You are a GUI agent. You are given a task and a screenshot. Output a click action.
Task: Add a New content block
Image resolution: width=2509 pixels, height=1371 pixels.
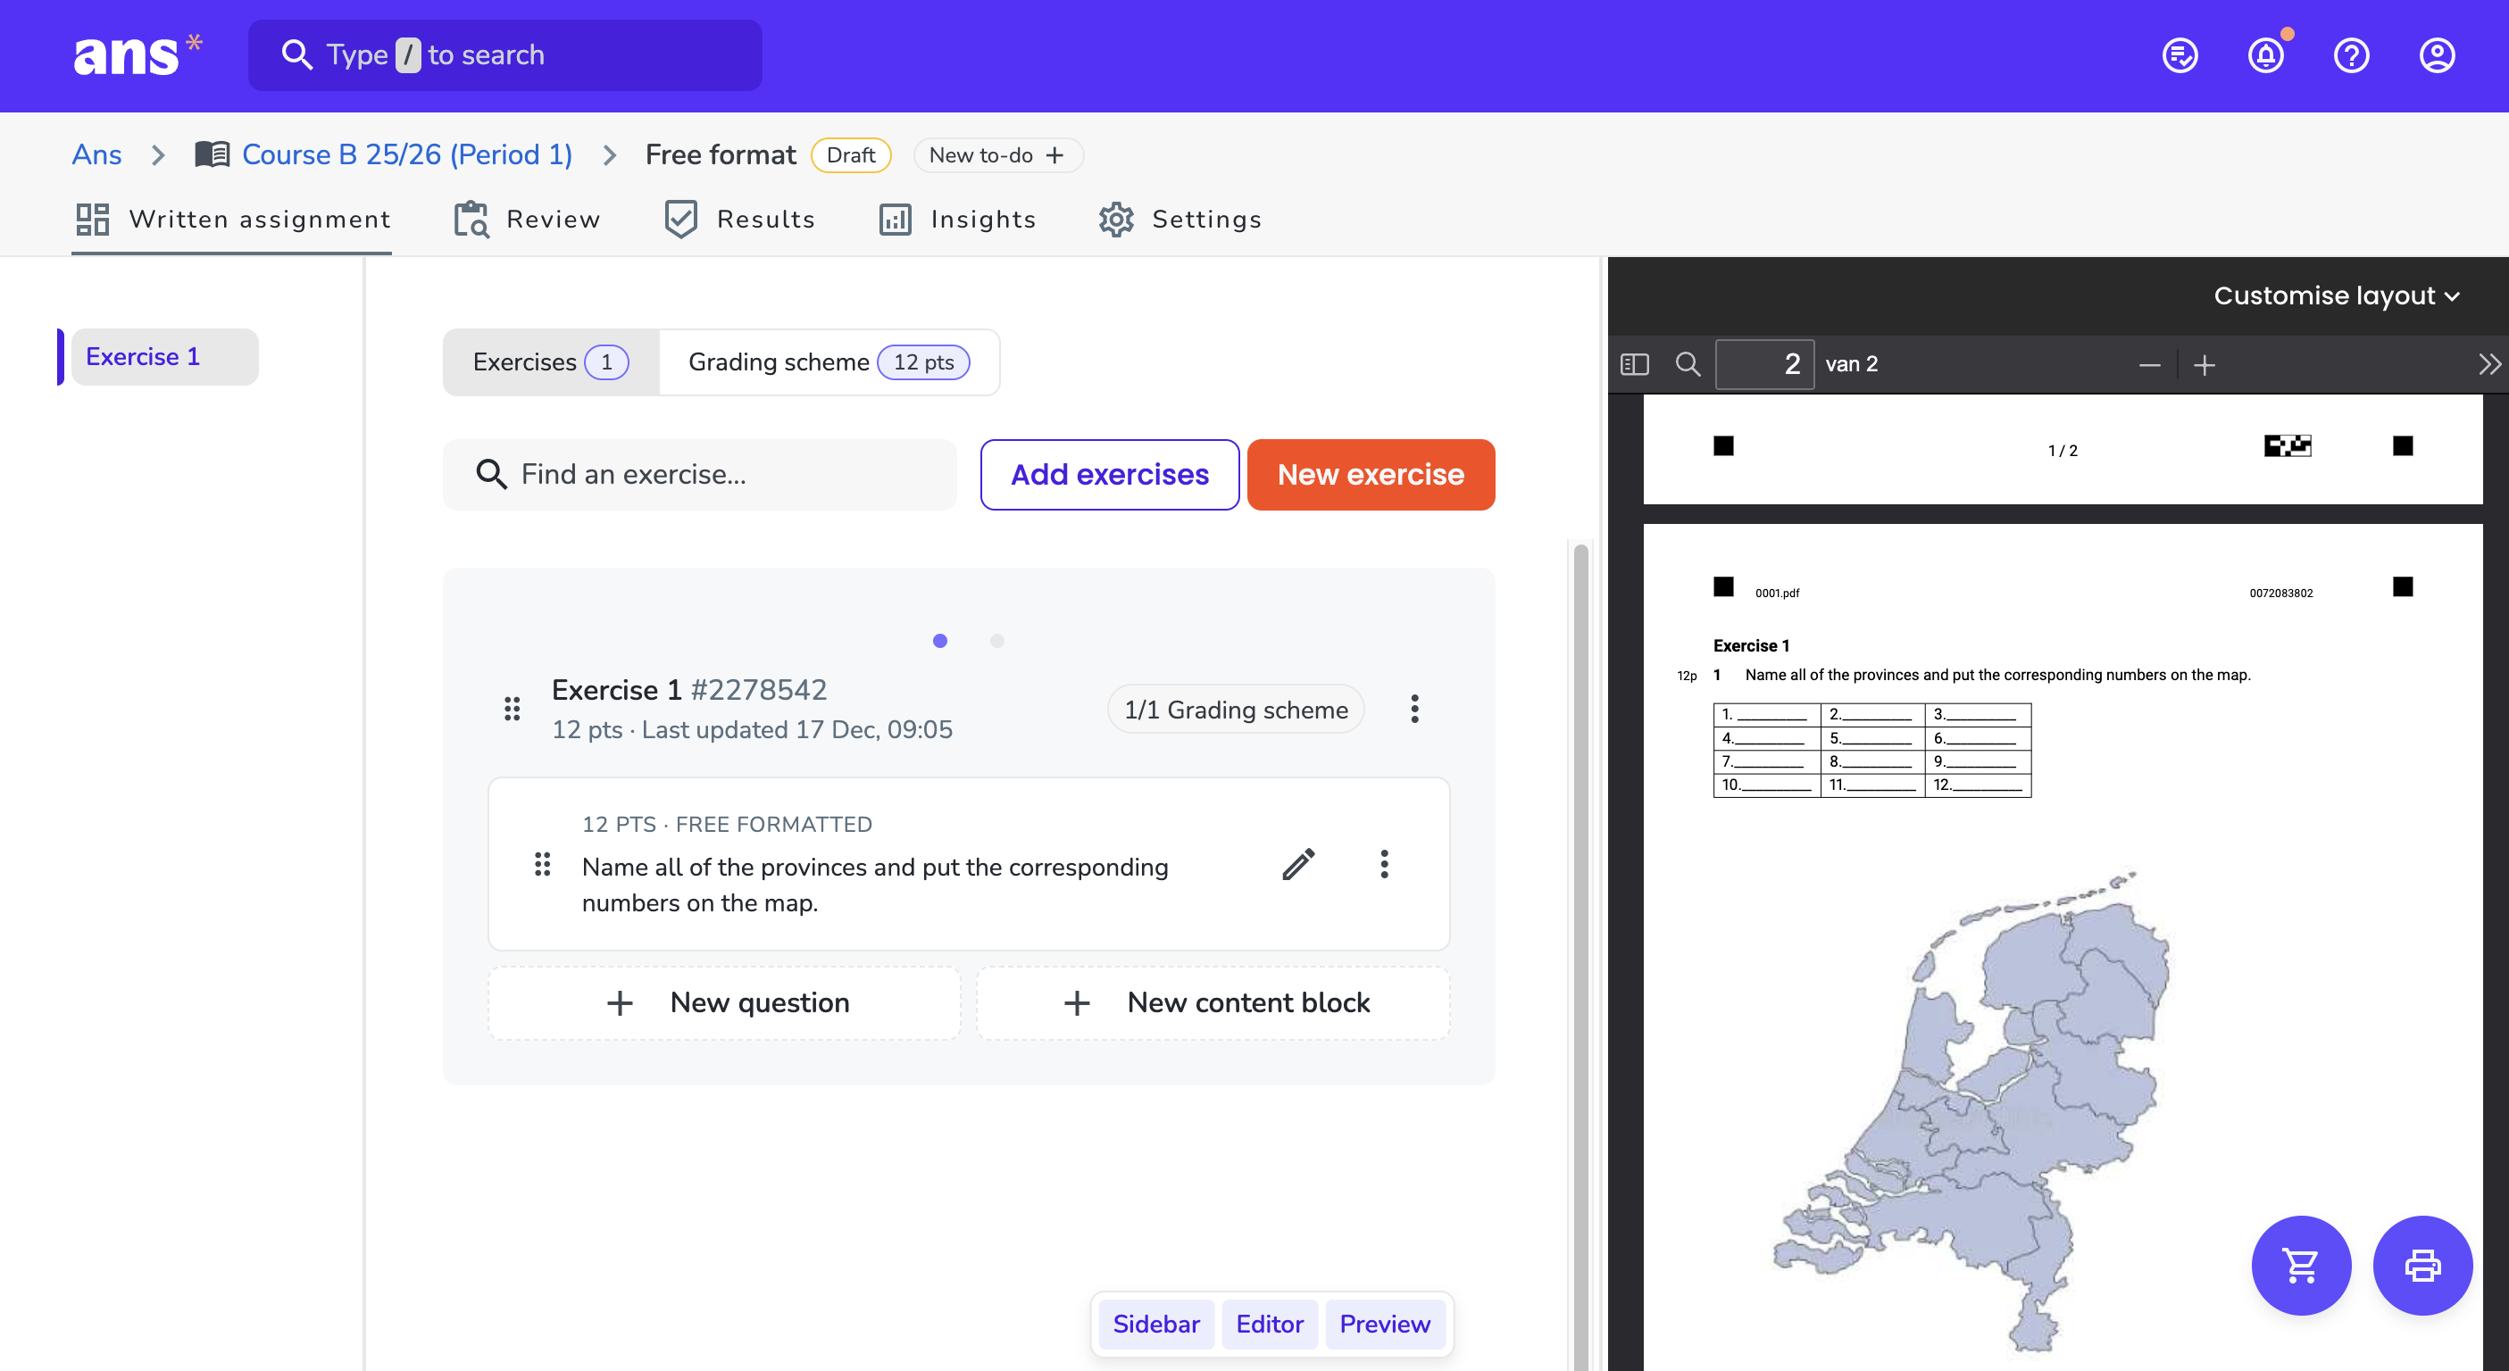[x=1213, y=1003]
